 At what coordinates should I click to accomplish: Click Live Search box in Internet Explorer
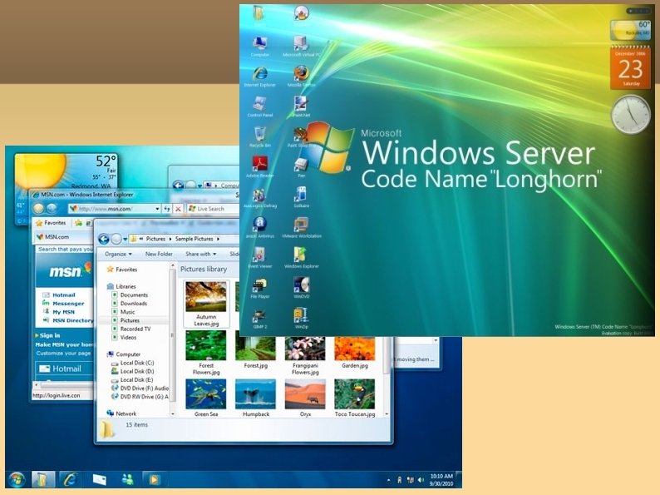click(213, 209)
